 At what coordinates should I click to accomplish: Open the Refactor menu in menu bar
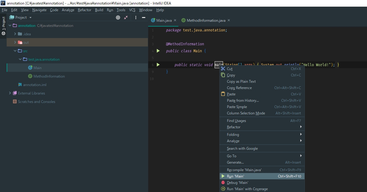85,10
